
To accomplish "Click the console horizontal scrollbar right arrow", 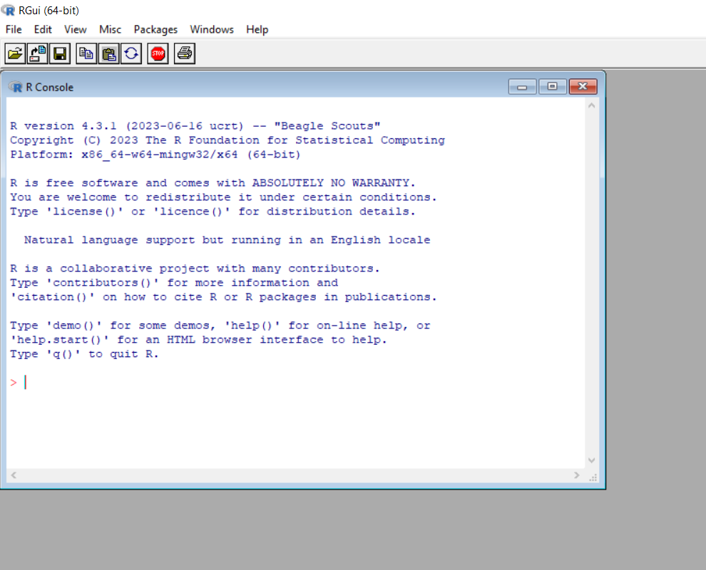I will (577, 475).
